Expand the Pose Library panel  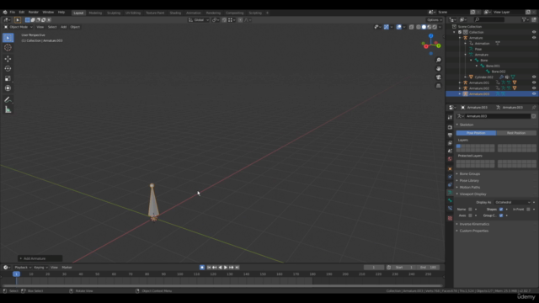[469, 181]
